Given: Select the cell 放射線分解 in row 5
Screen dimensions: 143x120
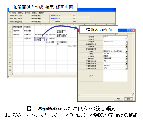Looking at the screenshot, I should pyautogui.click(x=51, y=43).
